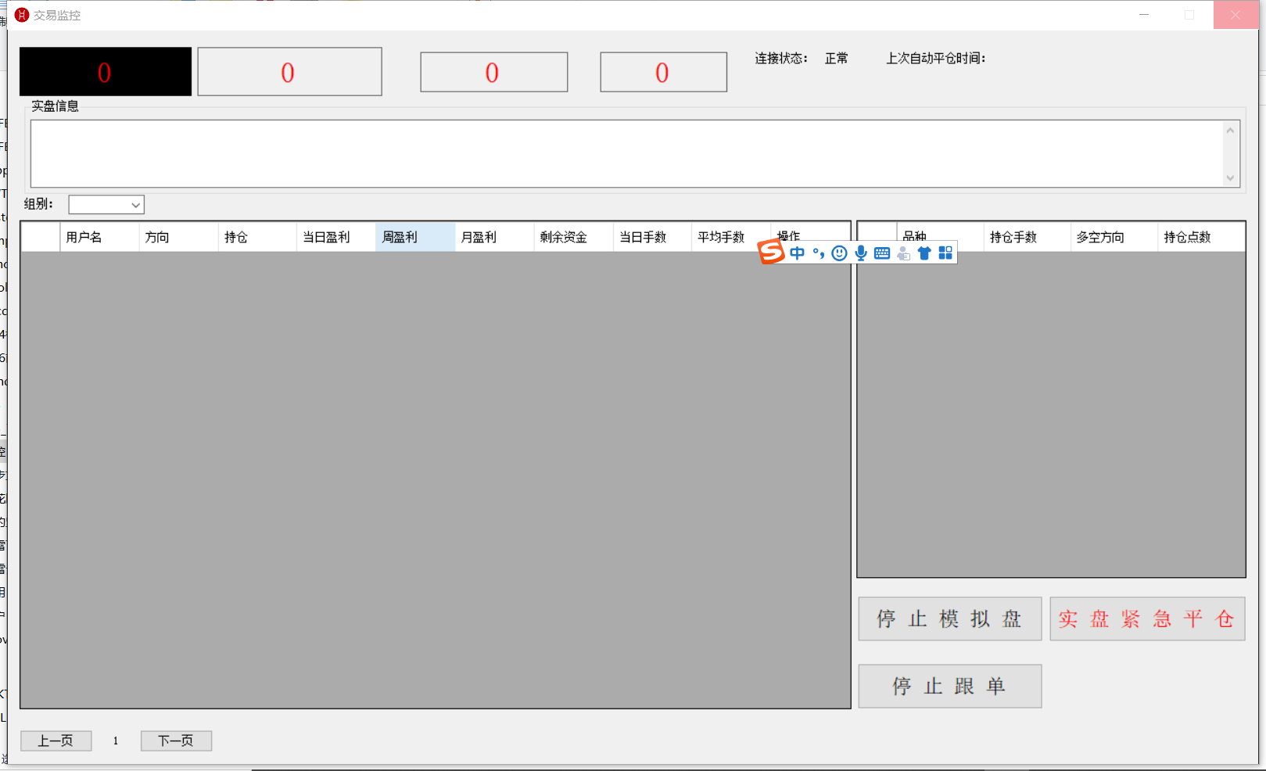This screenshot has width=1266, height=771.
Task: Close the 交易监控 window
Action: click(1236, 15)
